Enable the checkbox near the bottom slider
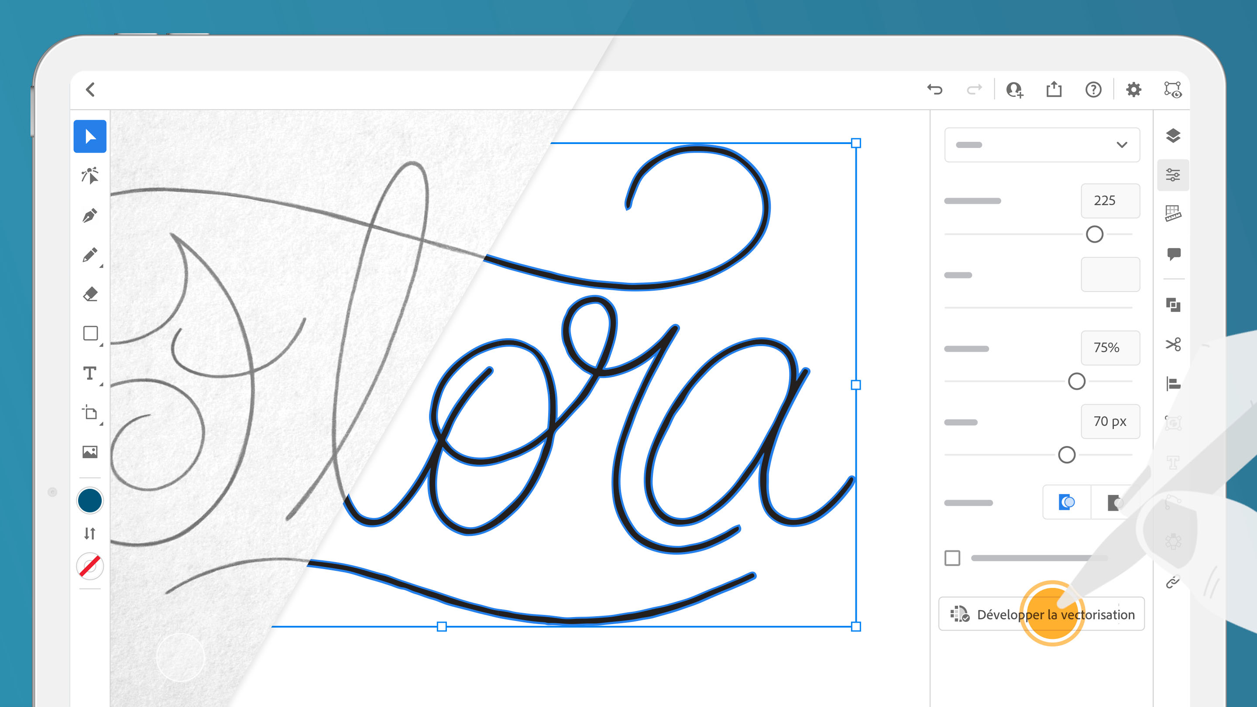 pyautogui.click(x=951, y=558)
